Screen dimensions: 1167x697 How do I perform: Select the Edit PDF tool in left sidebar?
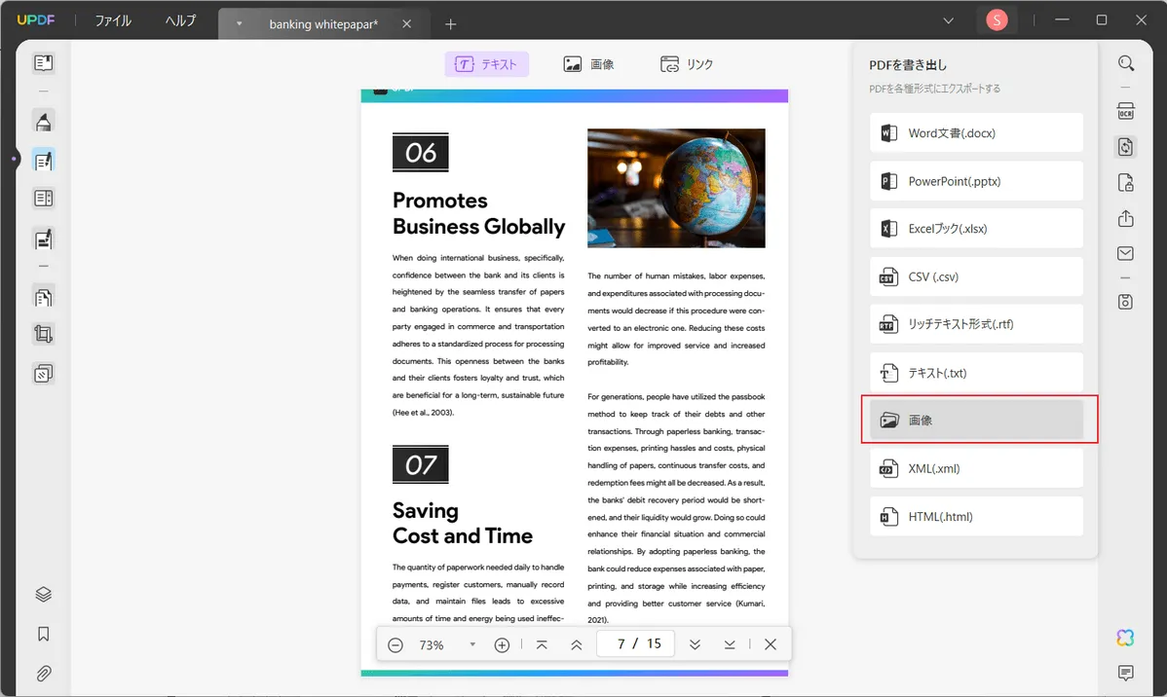43,161
